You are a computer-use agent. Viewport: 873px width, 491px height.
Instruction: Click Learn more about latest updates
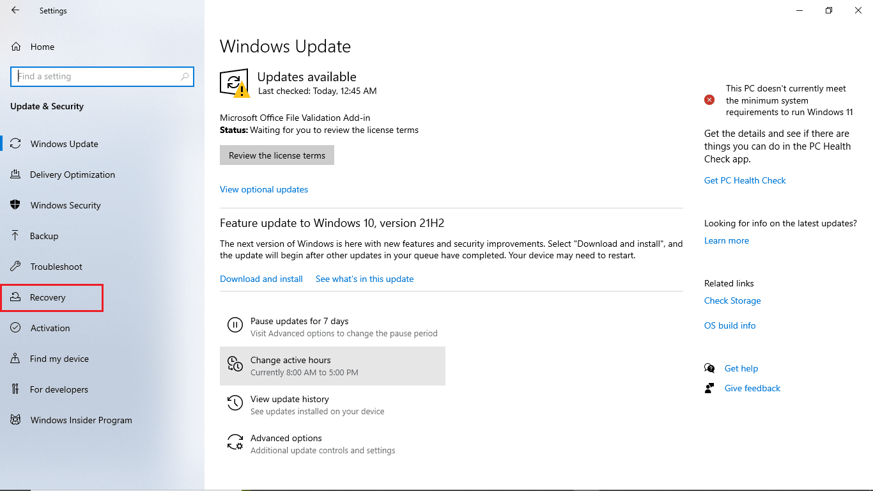point(727,240)
